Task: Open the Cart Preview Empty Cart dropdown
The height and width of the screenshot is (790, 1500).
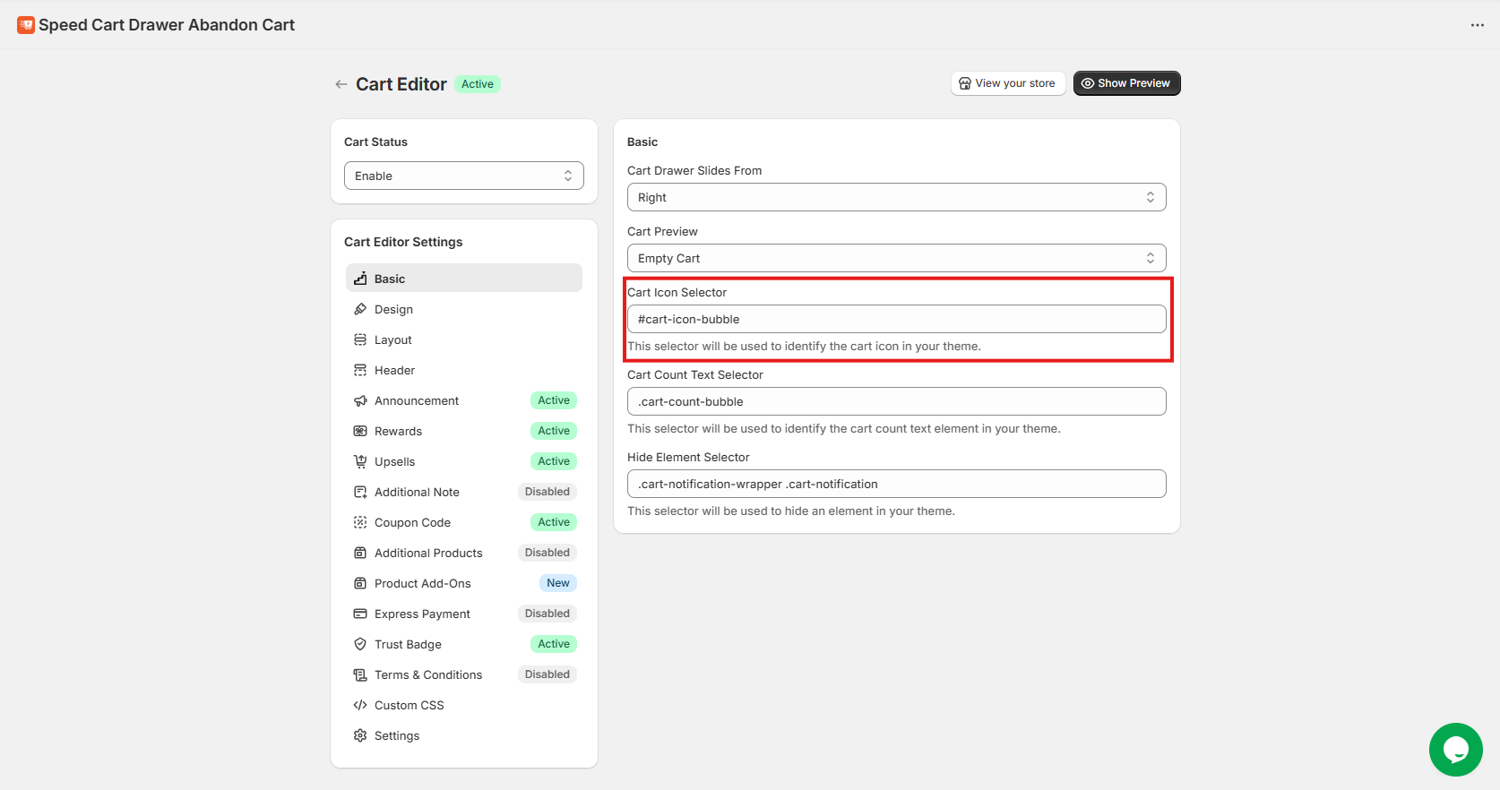Action: pos(896,258)
